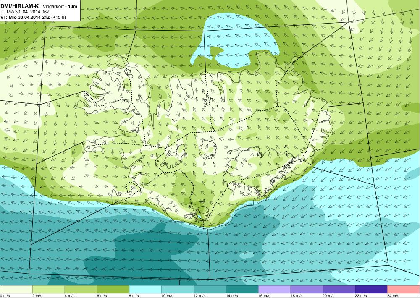Image resolution: width=420 pixels, height=298 pixels.
Task: Select the dark teal swatch starting at 14 m/s
Action: 242,290
